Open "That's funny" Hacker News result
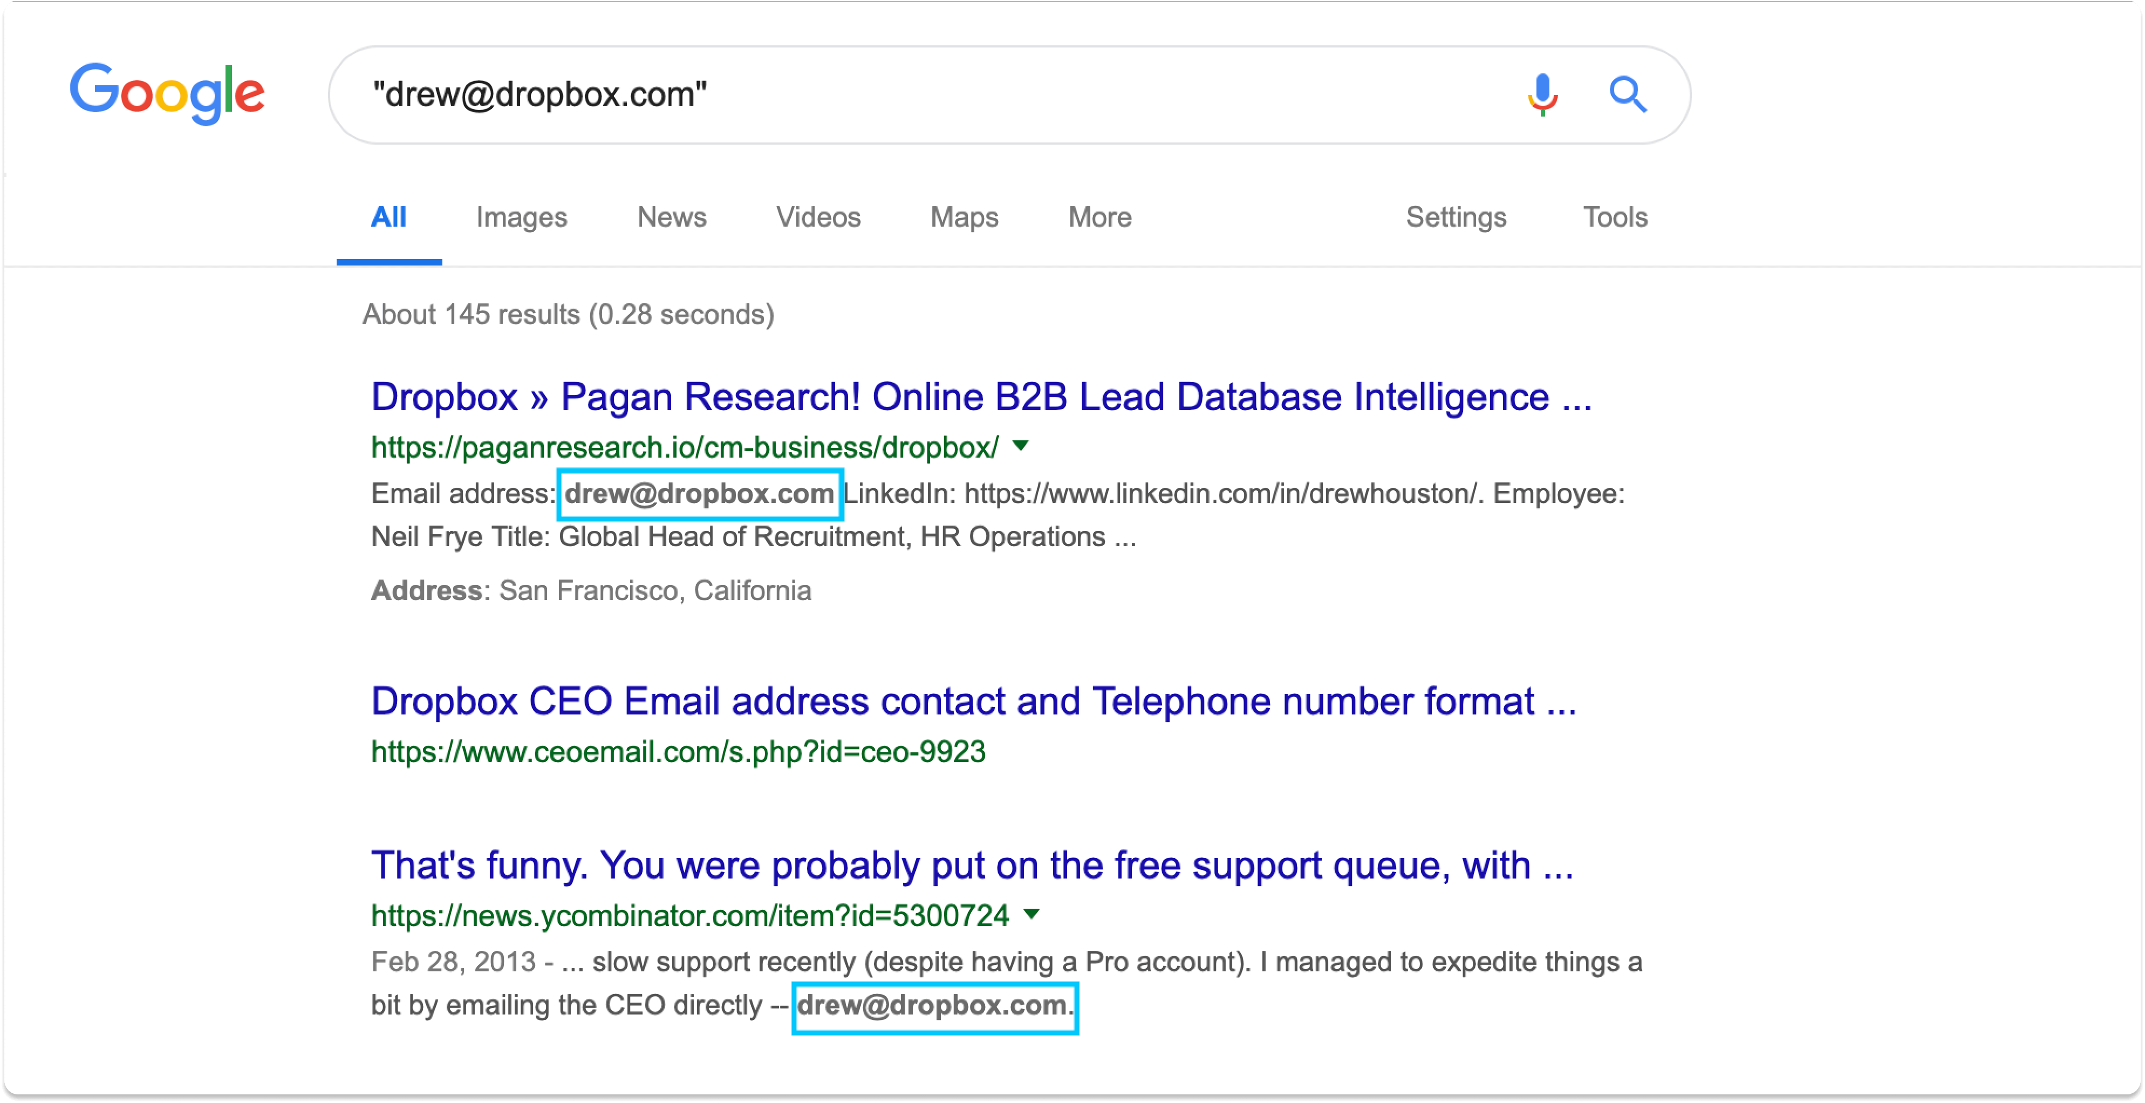 point(972,866)
